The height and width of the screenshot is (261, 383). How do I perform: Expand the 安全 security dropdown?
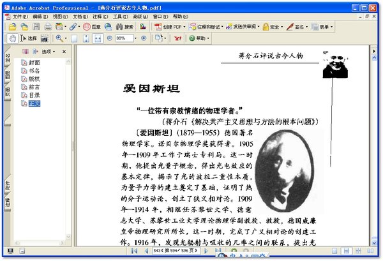click(x=282, y=27)
